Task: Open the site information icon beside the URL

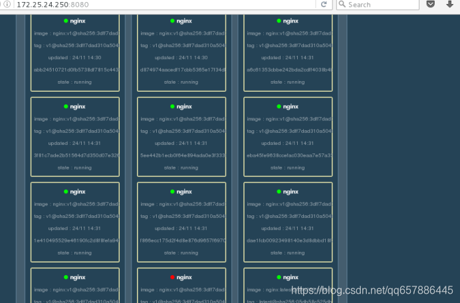Action: point(7,4)
